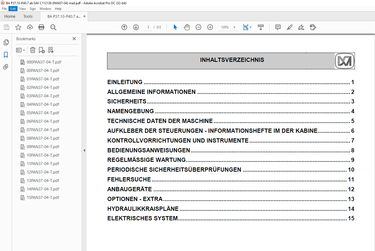Toggle the Bookmarks panel sidebar icon

tap(6, 55)
